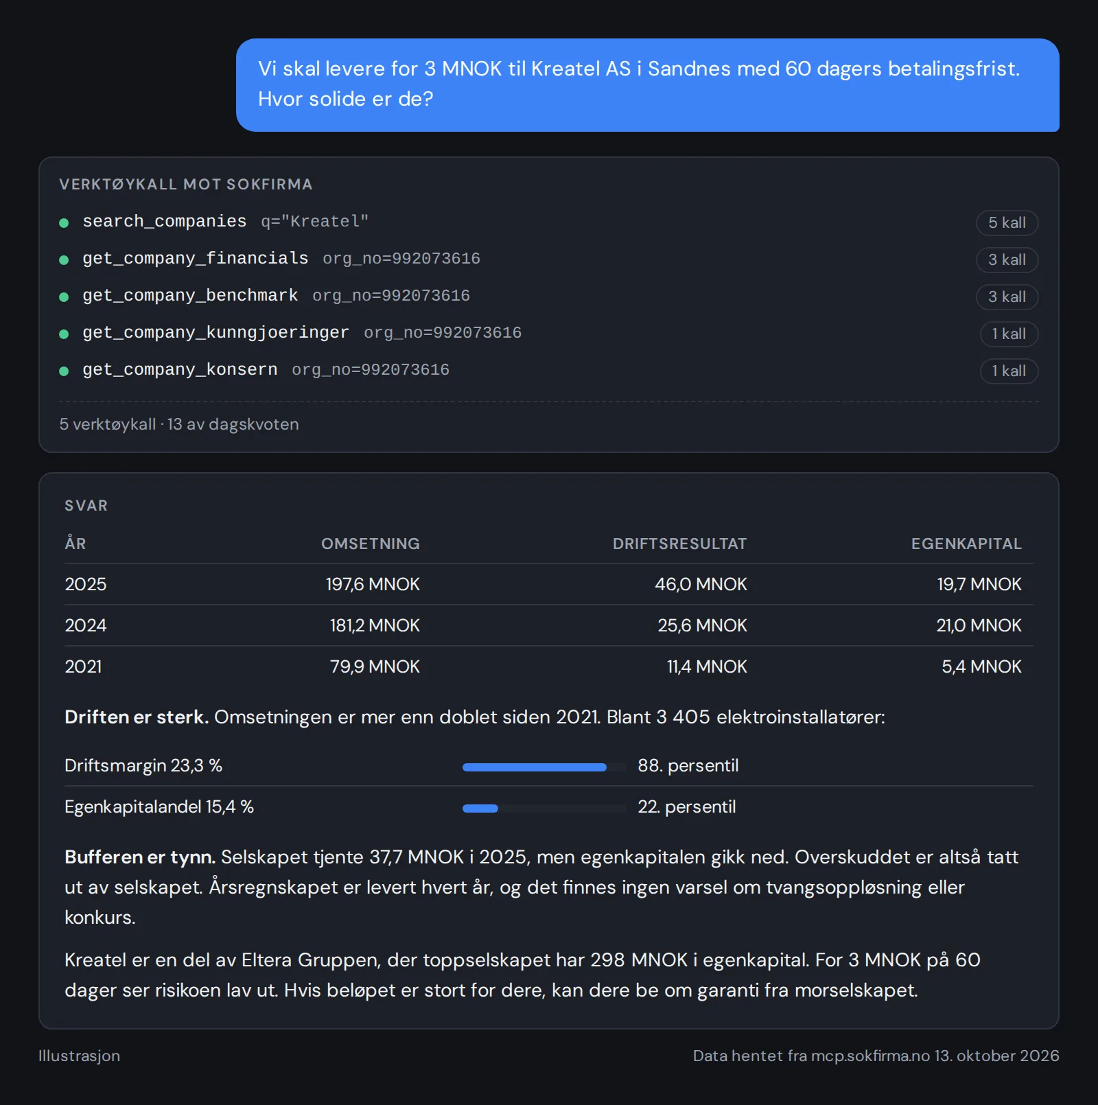Click 'Data hentet fra mcp.sokfirma.no' footer text
Screen dimensions: 1098x1105
click(811, 1056)
